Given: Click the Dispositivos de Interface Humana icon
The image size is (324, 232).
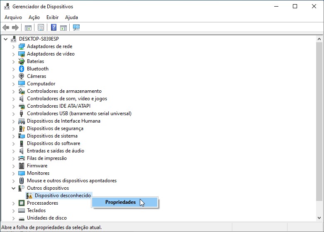Looking at the screenshot, I should 22,121.
